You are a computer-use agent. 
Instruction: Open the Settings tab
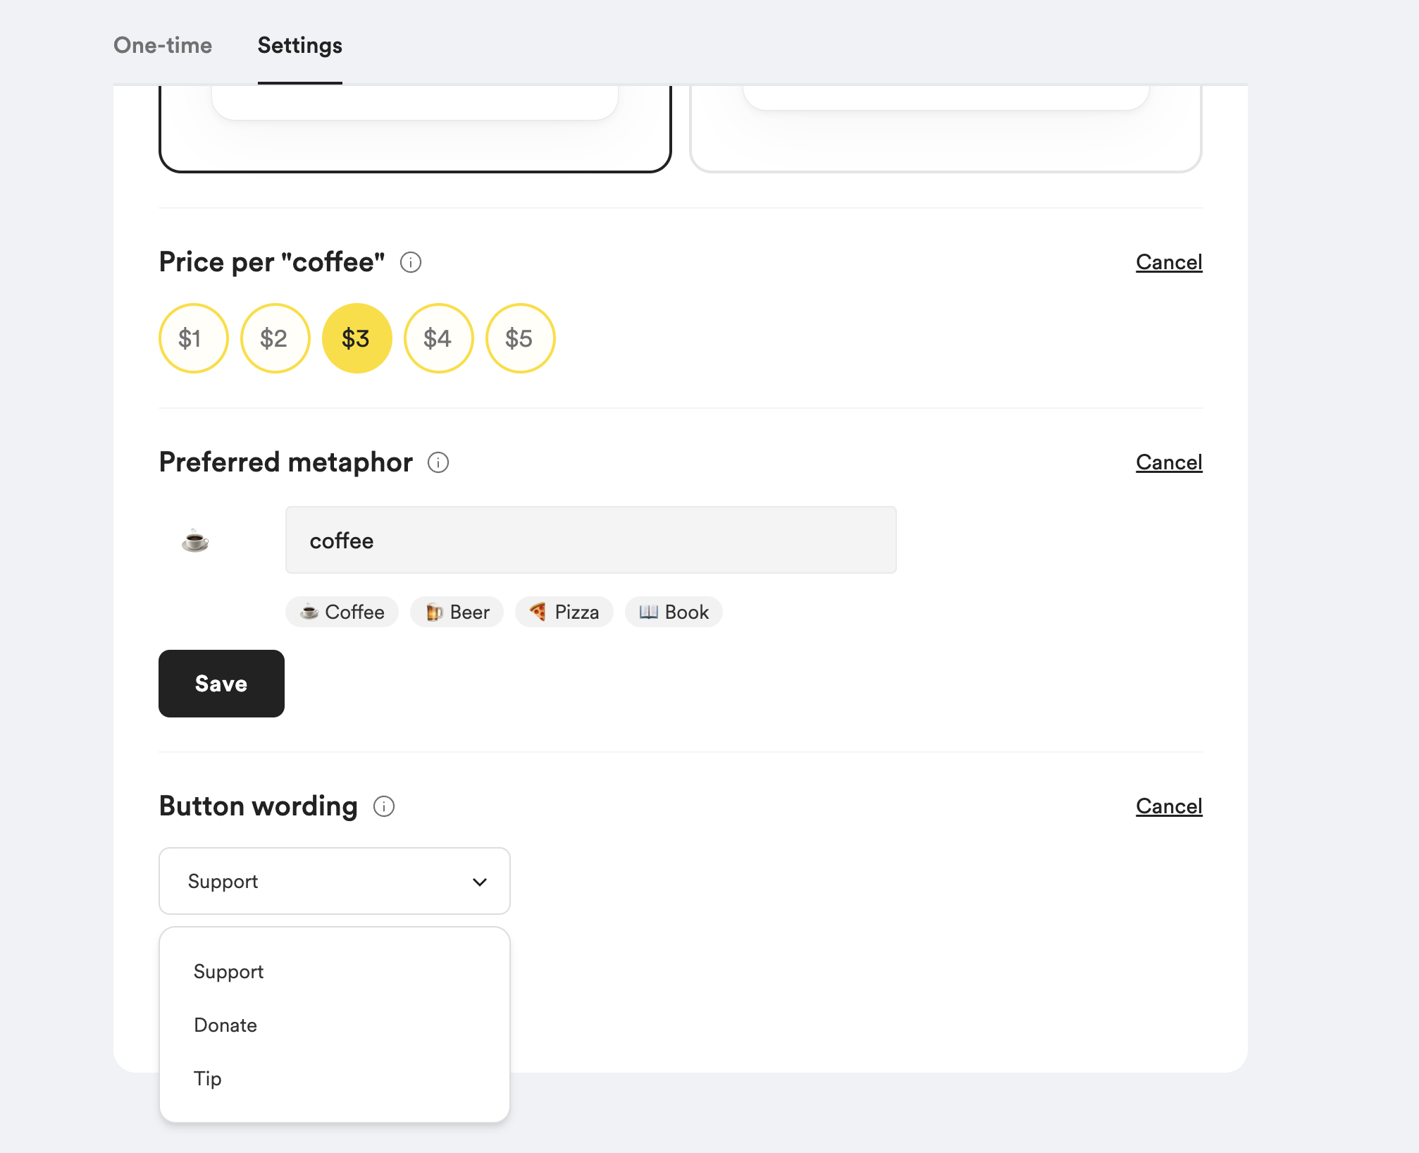tap(300, 45)
